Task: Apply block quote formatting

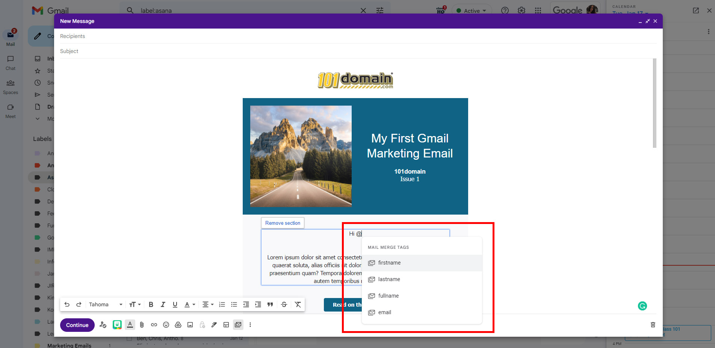Action: pyautogui.click(x=270, y=304)
